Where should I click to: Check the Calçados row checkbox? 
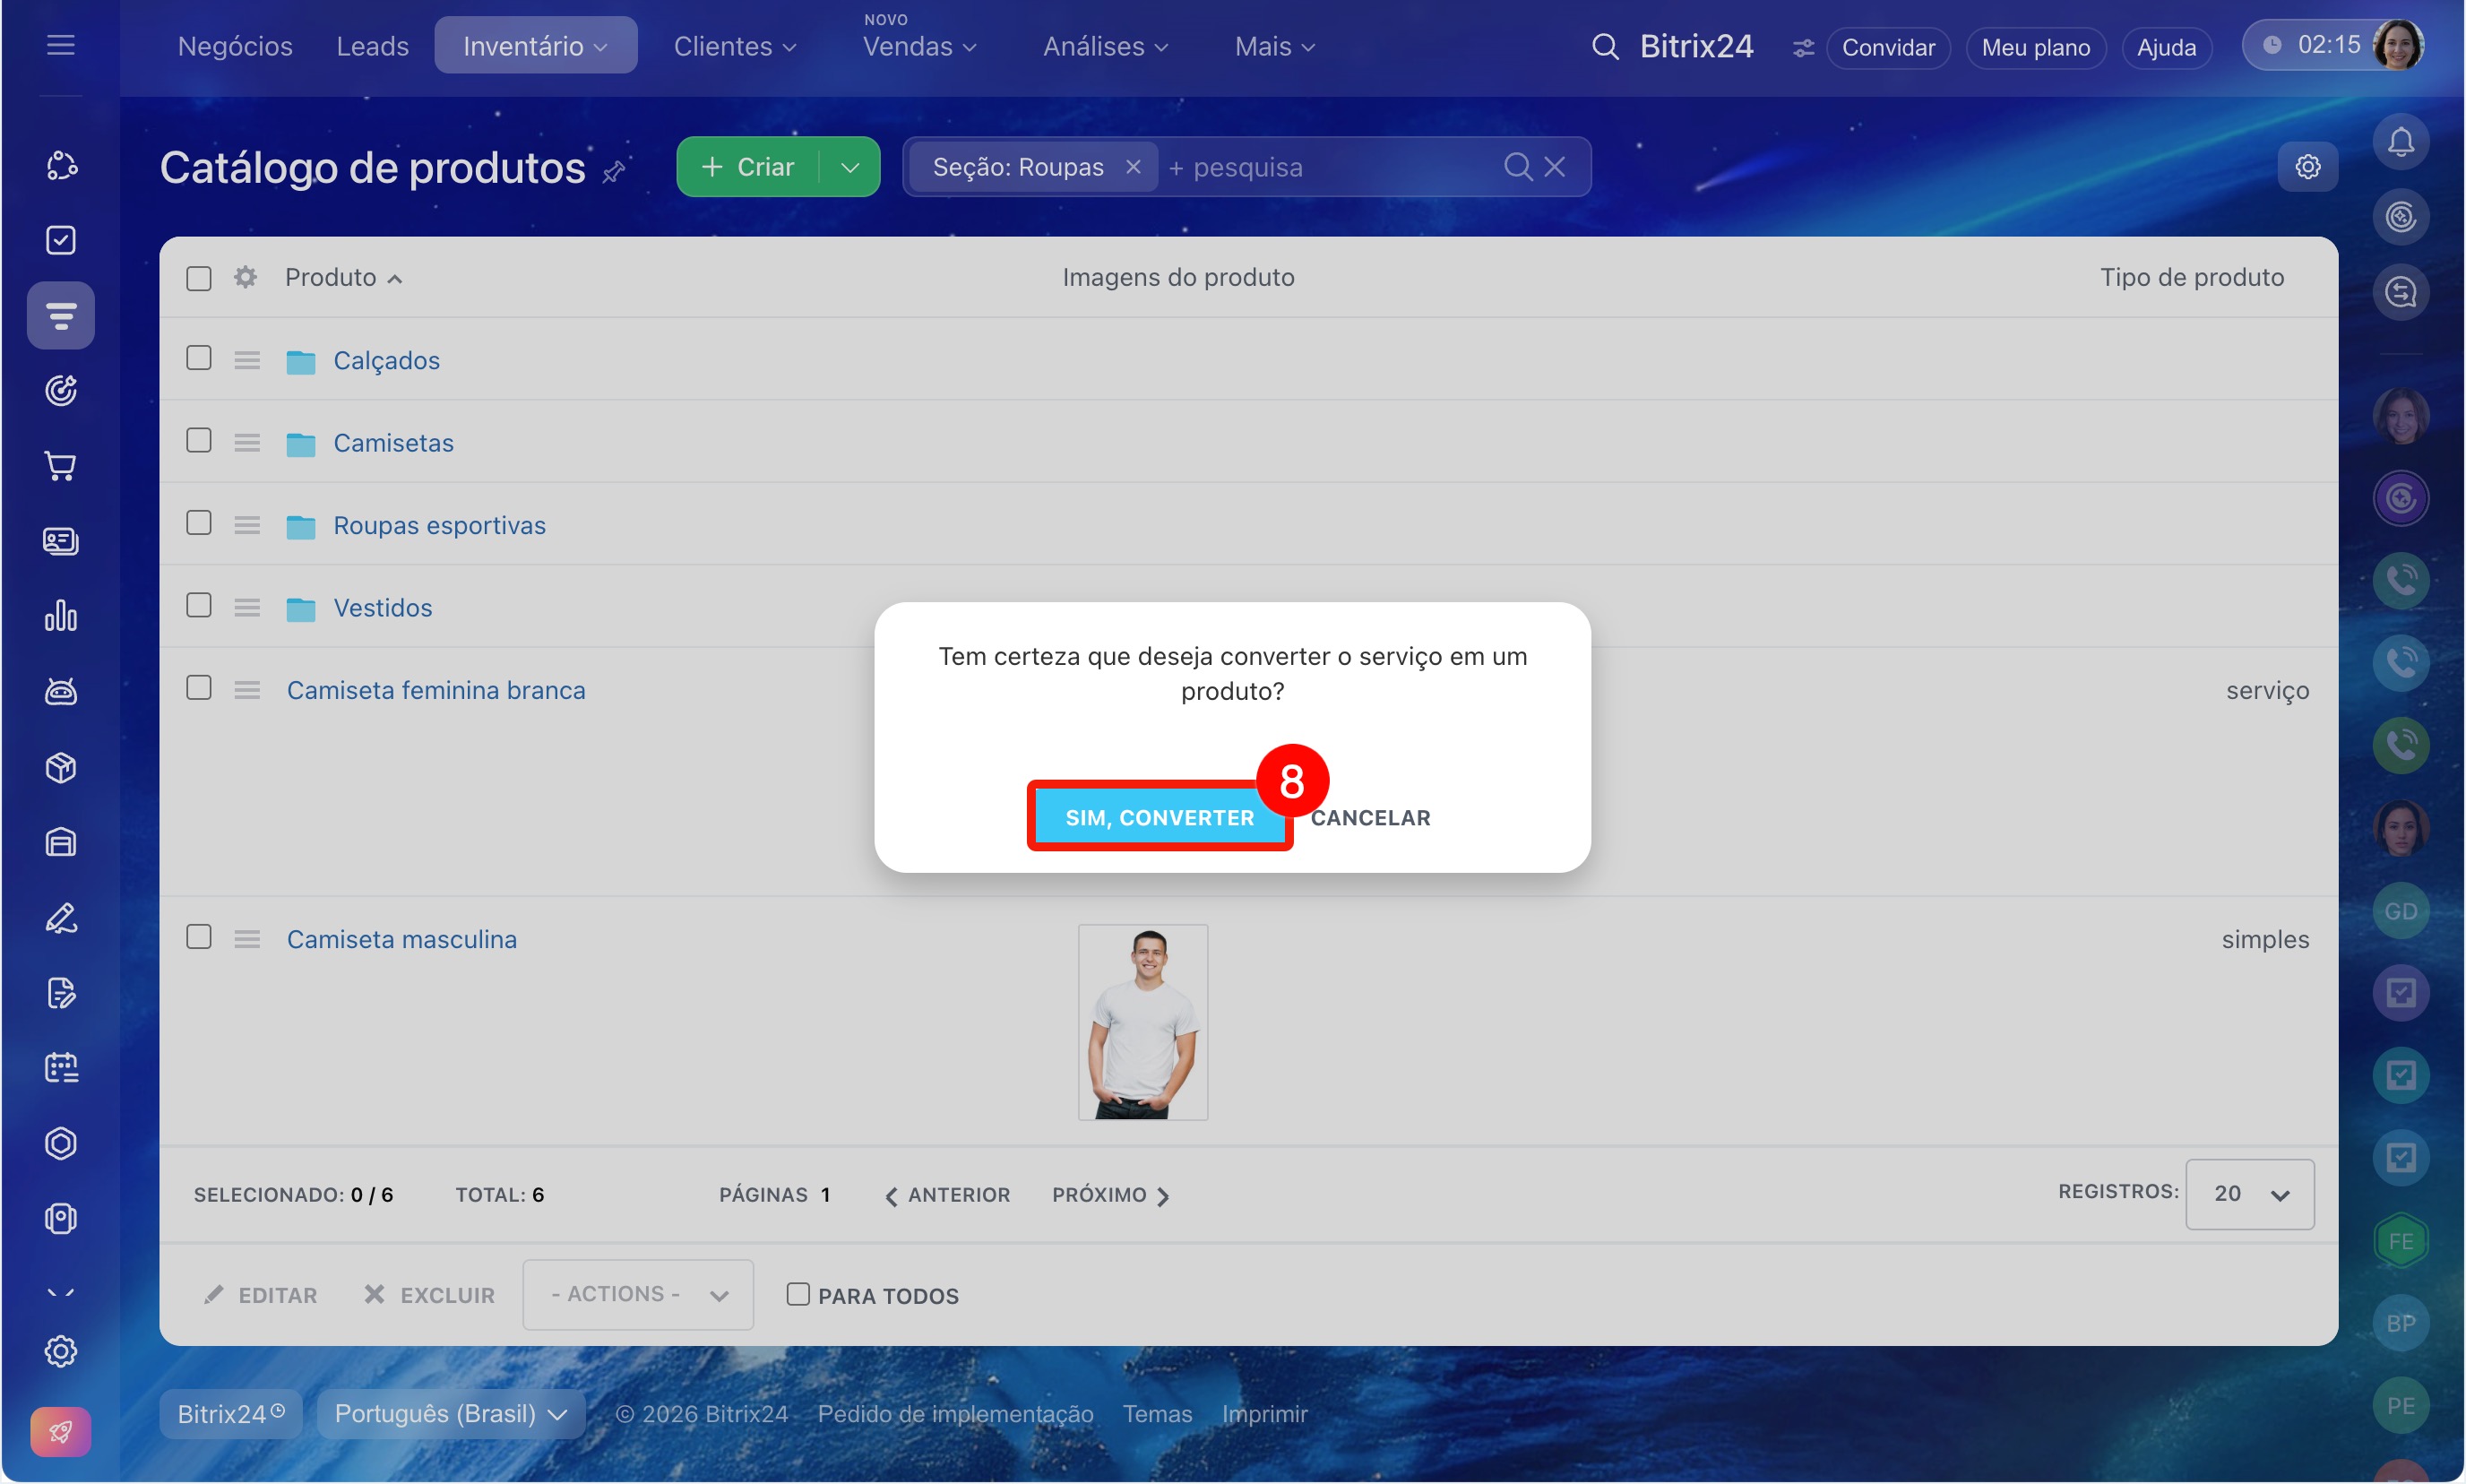click(x=199, y=358)
